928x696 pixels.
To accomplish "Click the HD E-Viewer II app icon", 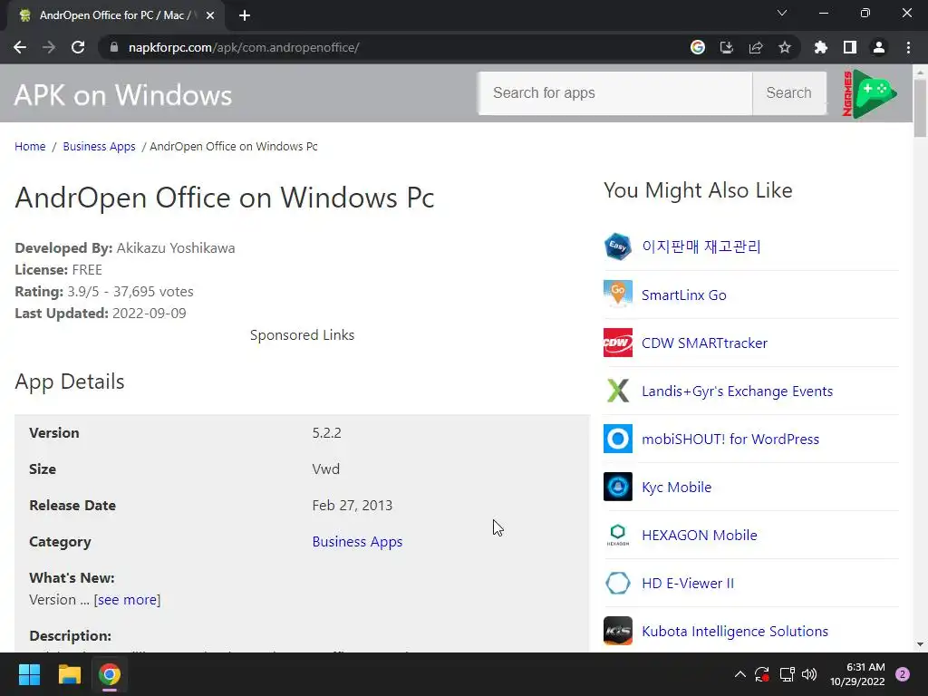I will click(618, 583).
